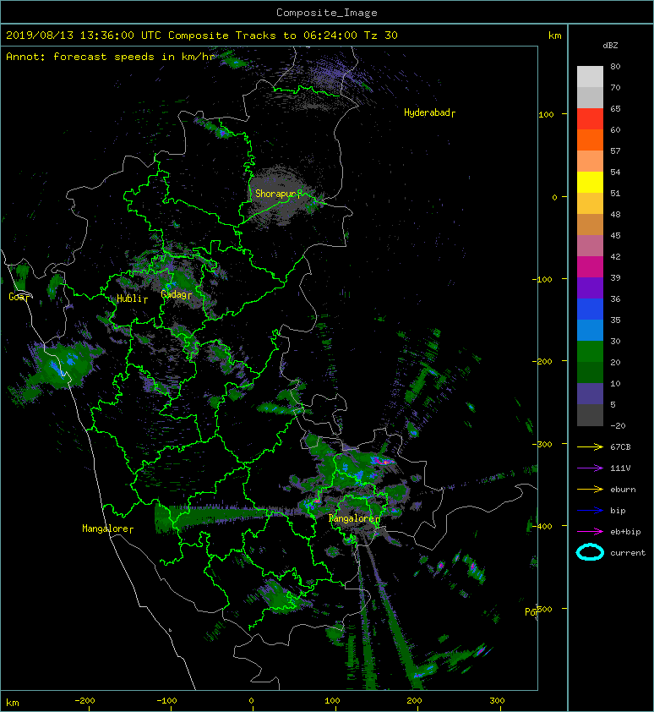Screen dimensions: 654x712
Task: Click the km unit label at top right
Action: coord(555,36)
